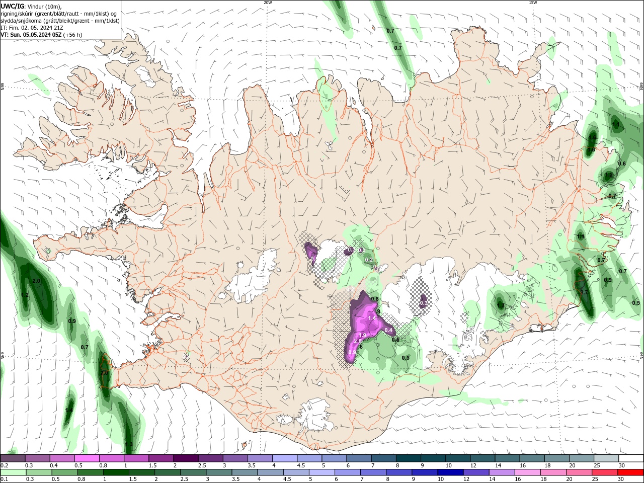Click the red 30 swatch in lower rain scale
The width and height of the screenshot is (644, 483).
[x=631, y=472]
